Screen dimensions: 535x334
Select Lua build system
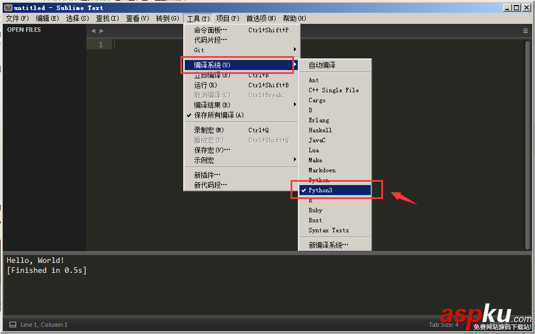coord(335,150)
